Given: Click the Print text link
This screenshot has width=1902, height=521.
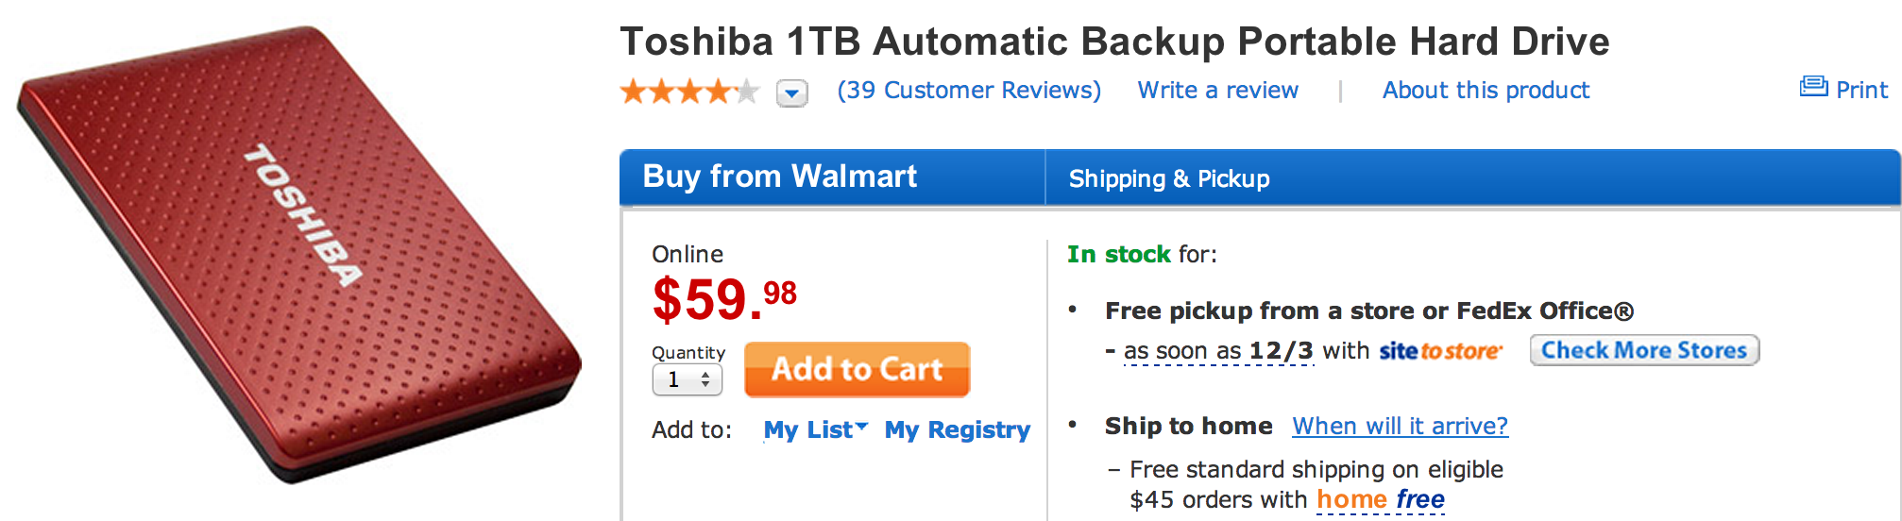Looking at the screenshot, I should pyautogui.click(x=1861, y=90).
